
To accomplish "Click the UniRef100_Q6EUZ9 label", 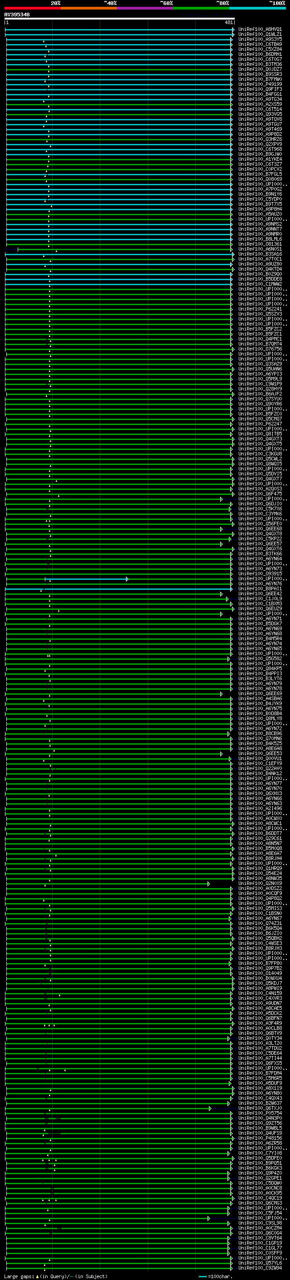I will tap(260, 609).
